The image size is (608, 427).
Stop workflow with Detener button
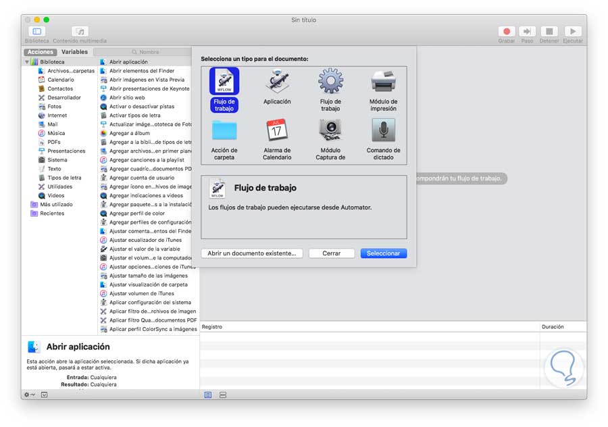pos(549,31)
